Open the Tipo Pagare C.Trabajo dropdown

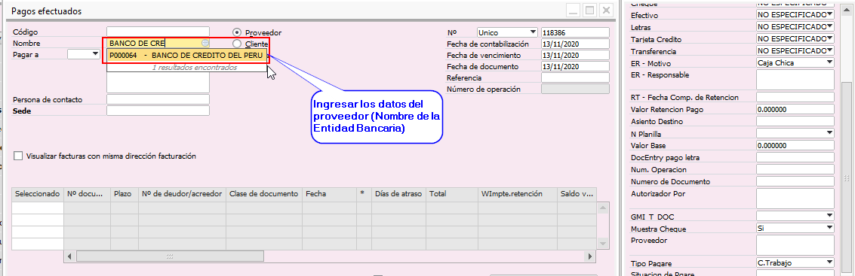(830, 263)
